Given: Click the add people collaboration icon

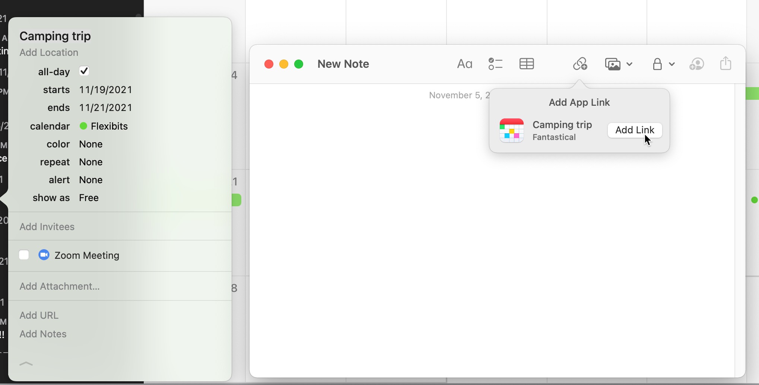Looking at the screenshot, I should click(696, 64).
